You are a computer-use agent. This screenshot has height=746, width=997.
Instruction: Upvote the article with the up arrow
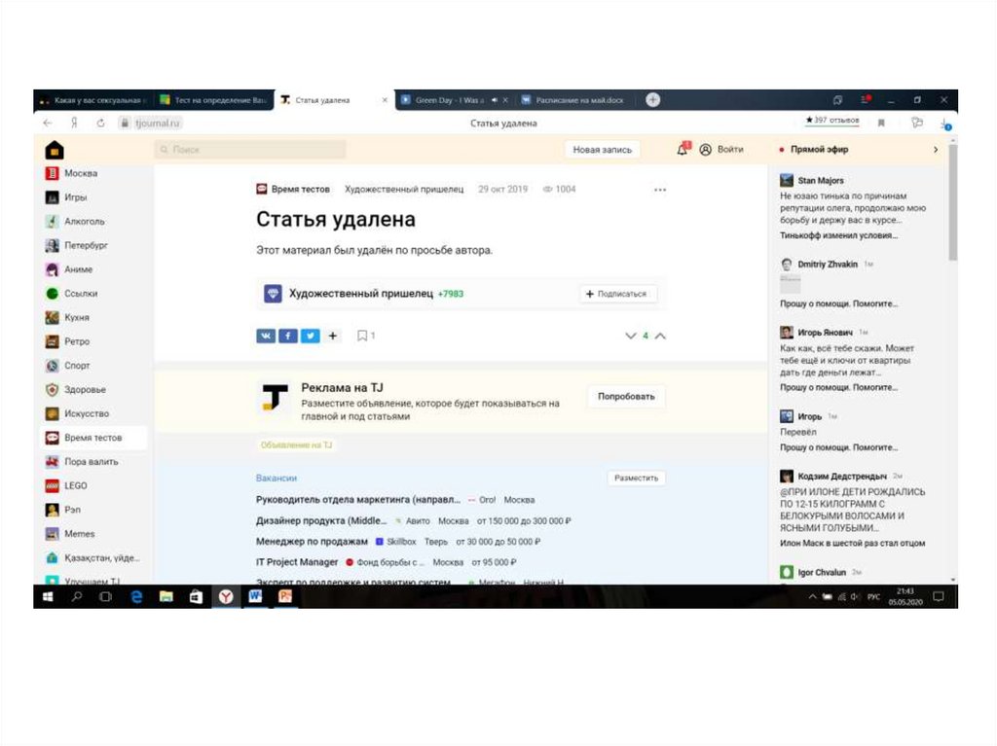tap(661, 336)
